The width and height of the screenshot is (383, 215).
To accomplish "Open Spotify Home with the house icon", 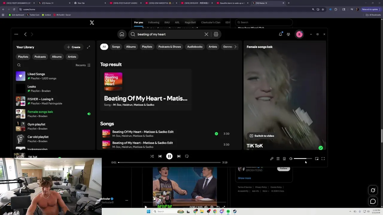I will click(x=122, y=34).
